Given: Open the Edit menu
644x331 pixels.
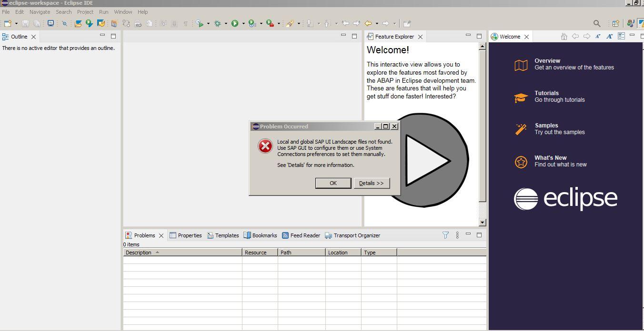Looking at the screenshot, I should tap(20, 12).
